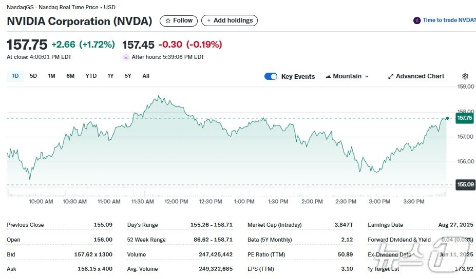Screen dimensions: 476x279
Task: Expand the Mountain chart style dropdown
Action: (367, 76)
